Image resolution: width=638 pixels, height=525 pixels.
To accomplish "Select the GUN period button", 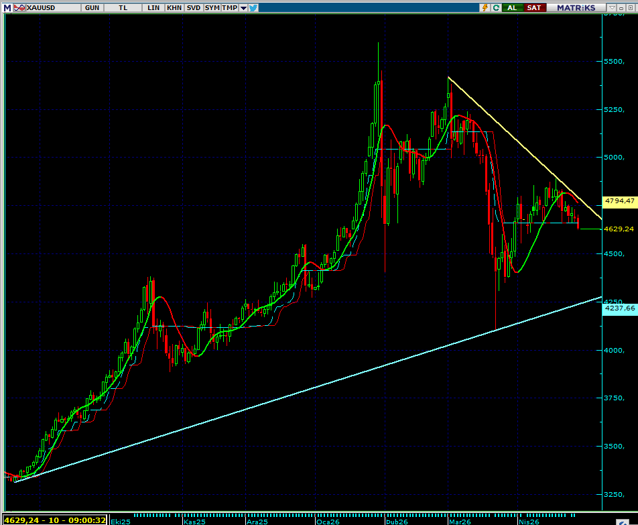I will [x=92, y=8].
